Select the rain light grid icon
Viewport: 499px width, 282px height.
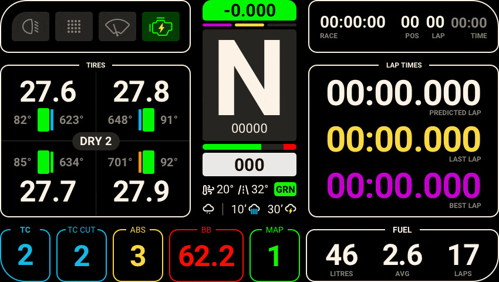point(74,26)
